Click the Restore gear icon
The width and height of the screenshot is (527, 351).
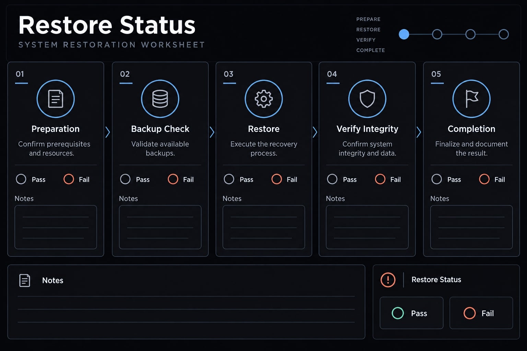pos(263,99)
